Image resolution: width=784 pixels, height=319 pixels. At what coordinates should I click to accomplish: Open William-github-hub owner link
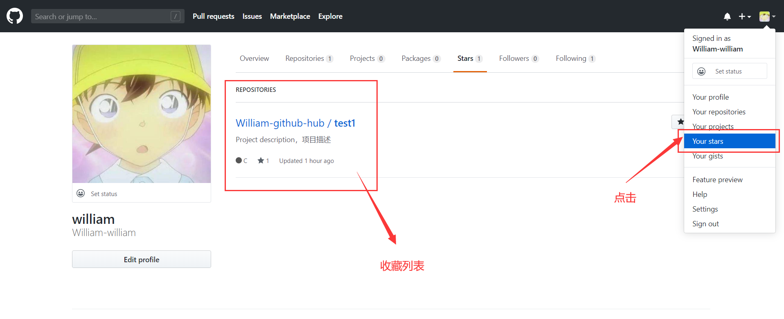click(x=280, y=123)
